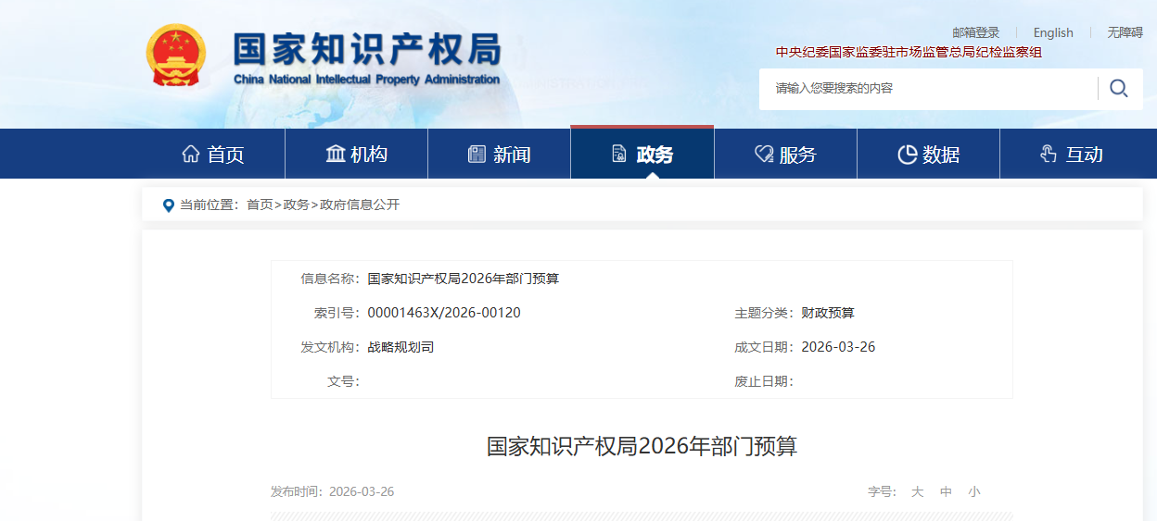The width and height of the screenshot is (1157, 521).
Task: Open the 数据 navigation tab
Action: pyautogui.click(x=929, y=154)
